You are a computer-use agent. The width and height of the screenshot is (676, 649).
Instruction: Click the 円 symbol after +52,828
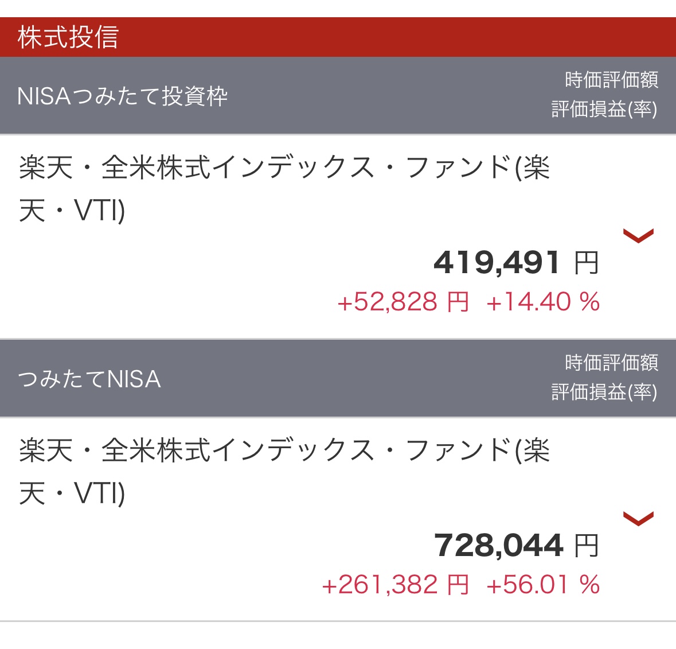pyautogui.click(x=458, y=302)
